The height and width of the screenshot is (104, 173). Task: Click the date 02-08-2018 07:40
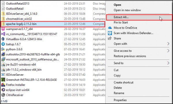(75, 75)
